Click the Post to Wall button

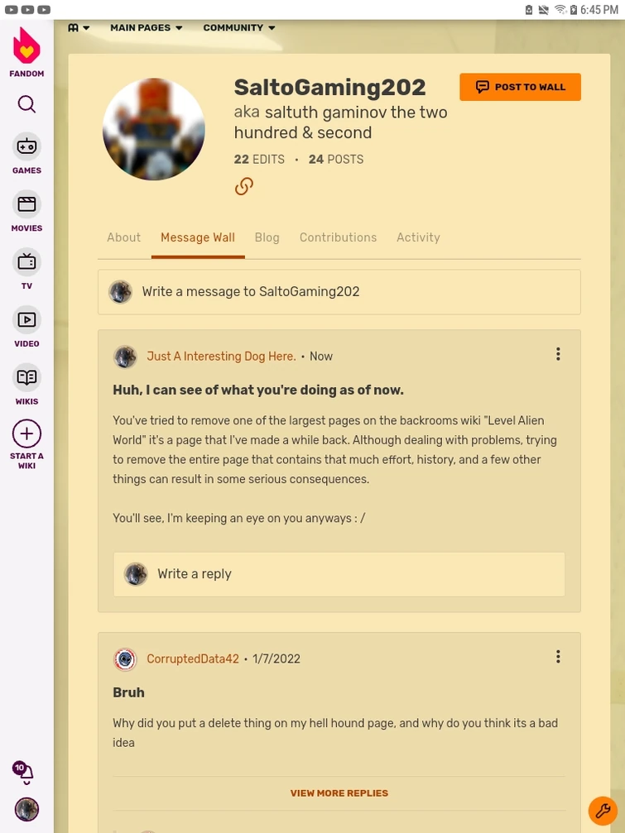coord(521,87)
